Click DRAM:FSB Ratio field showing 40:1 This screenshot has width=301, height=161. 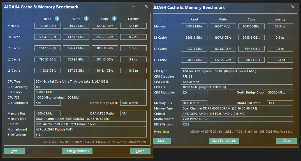tap(133, 113)
